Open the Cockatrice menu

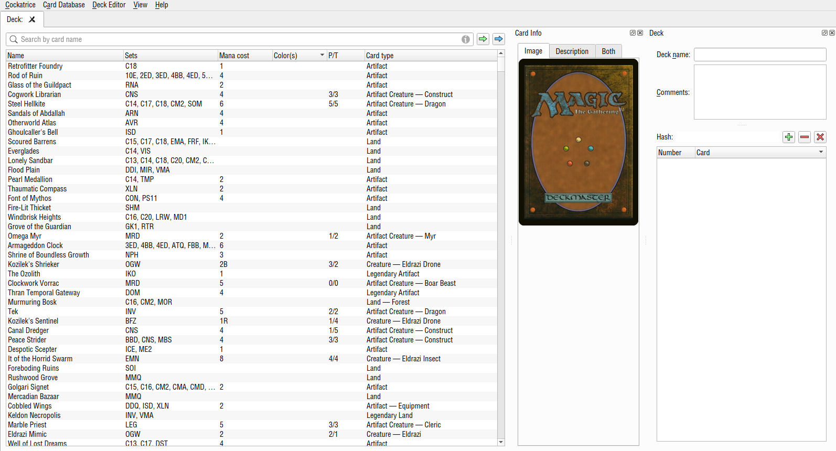click(x=20, y=5)
